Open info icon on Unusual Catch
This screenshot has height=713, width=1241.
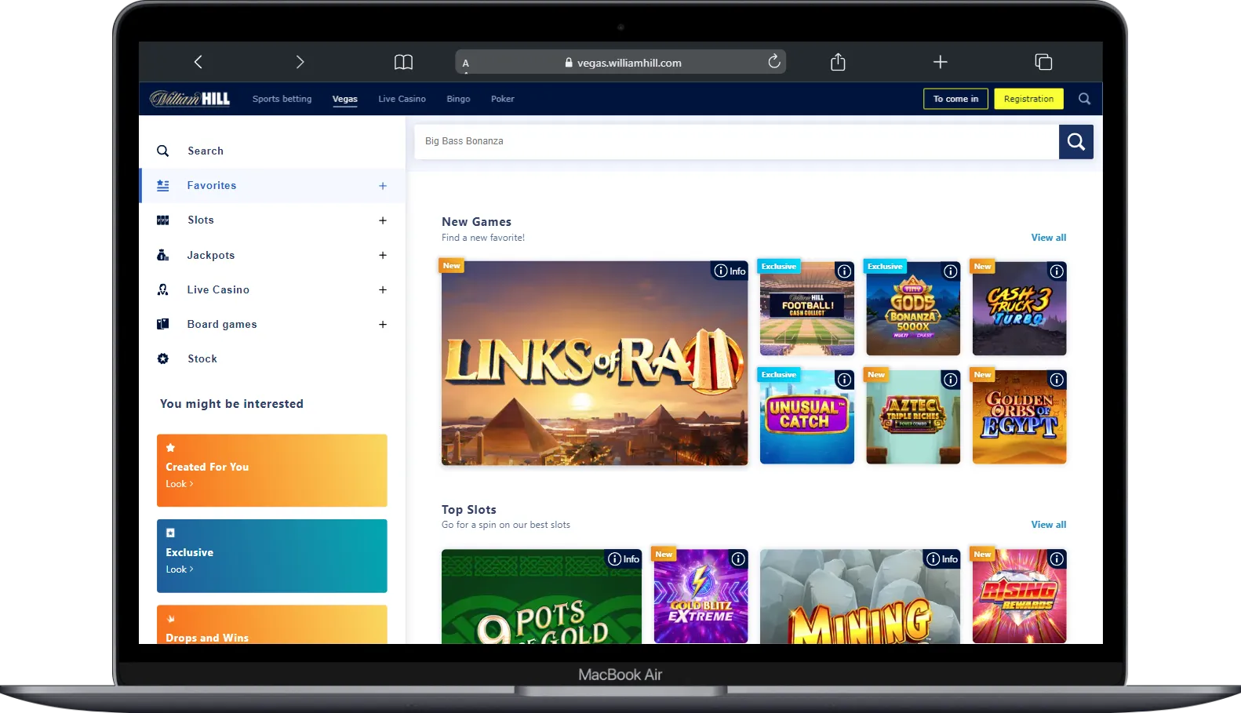pos(844,380)
